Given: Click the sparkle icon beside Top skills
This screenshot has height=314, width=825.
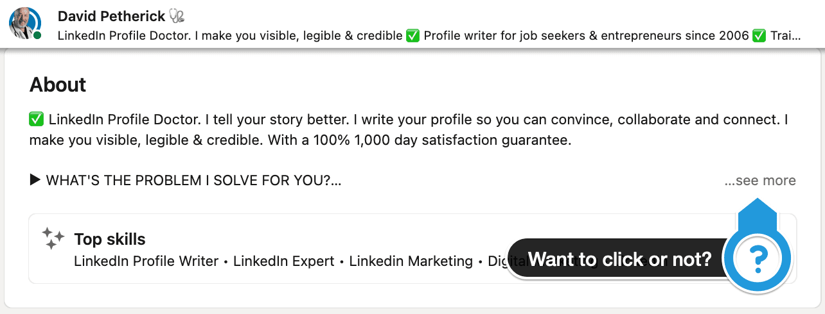Looking at the screenshot, I should pyautogui.click(x=53, y=238).
